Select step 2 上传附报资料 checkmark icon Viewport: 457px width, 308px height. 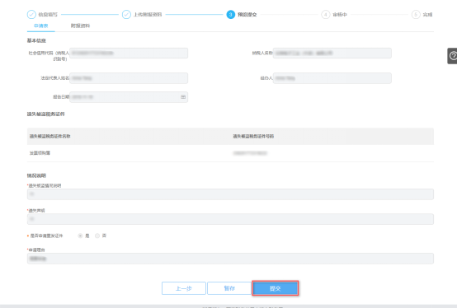pyautogui.click(x=126, y=14)
